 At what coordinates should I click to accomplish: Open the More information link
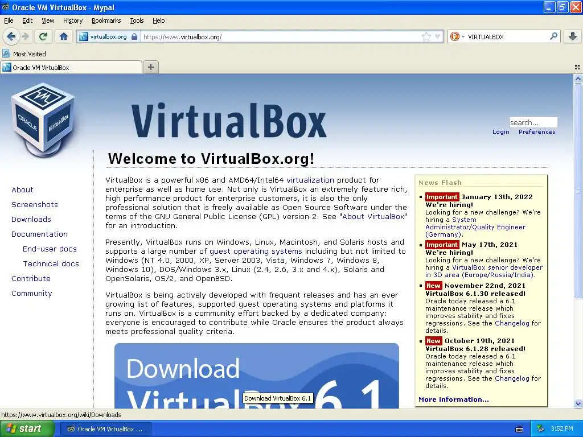454,399
